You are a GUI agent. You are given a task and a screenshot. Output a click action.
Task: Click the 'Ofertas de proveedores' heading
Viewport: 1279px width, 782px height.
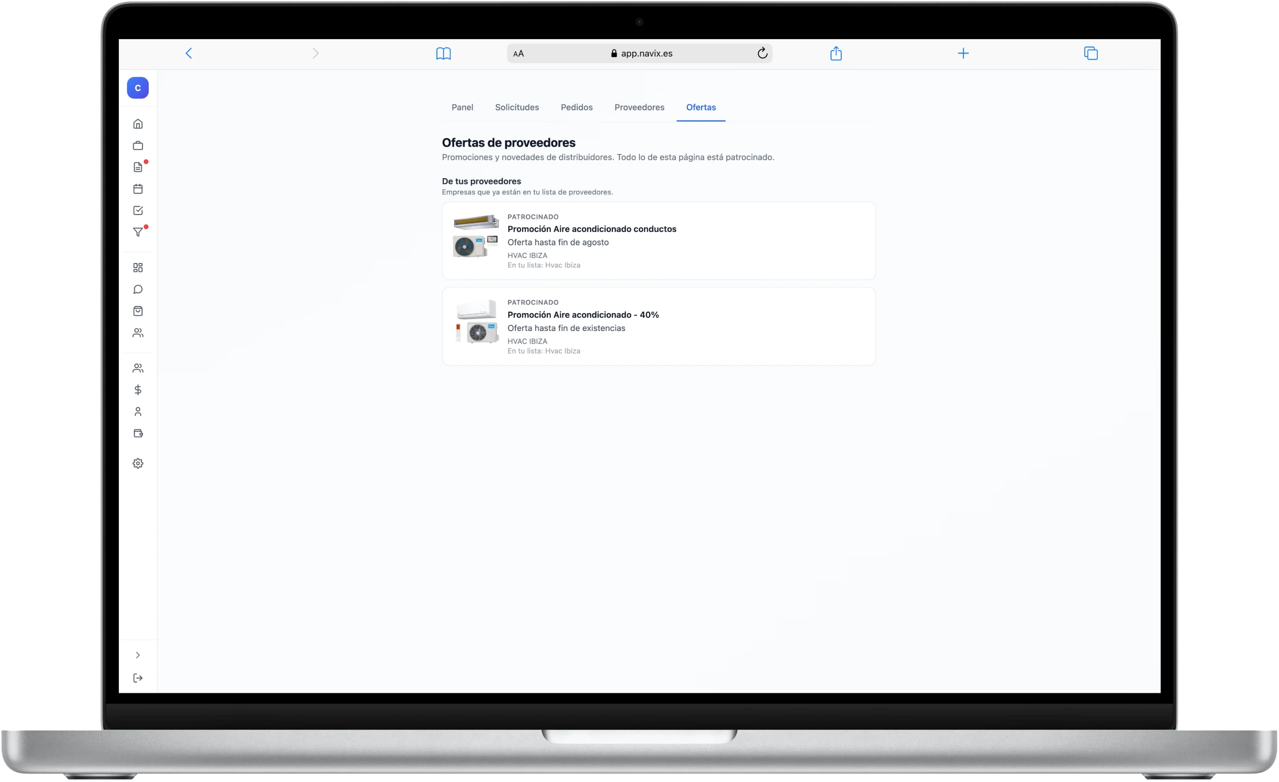point(509,143)
